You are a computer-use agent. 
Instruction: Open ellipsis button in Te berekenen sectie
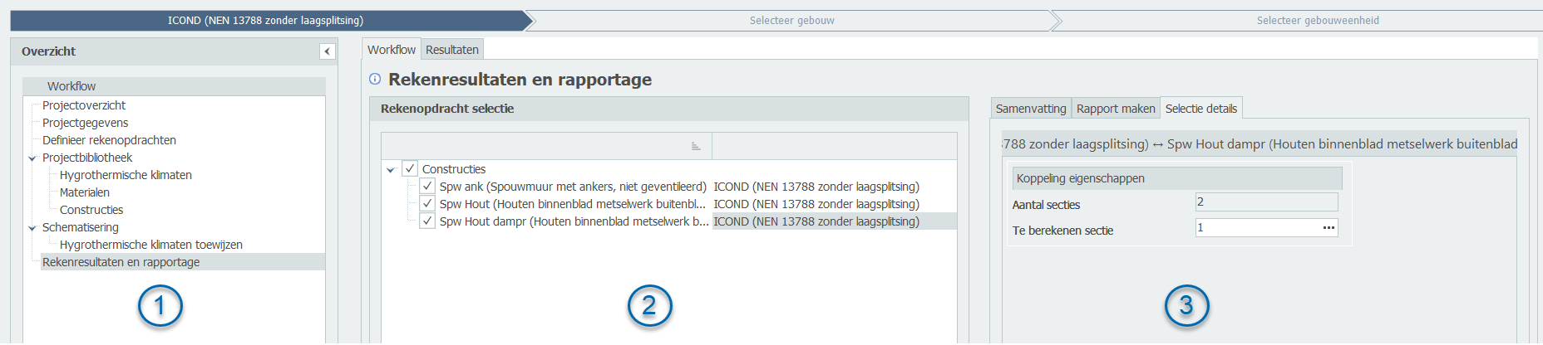pyautogui.click(x=1329, y=227)
